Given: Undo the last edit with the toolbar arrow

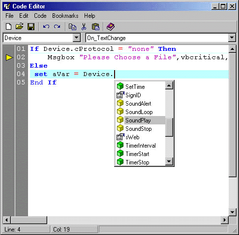Looking at the screenshot, I should pos(46,27).
